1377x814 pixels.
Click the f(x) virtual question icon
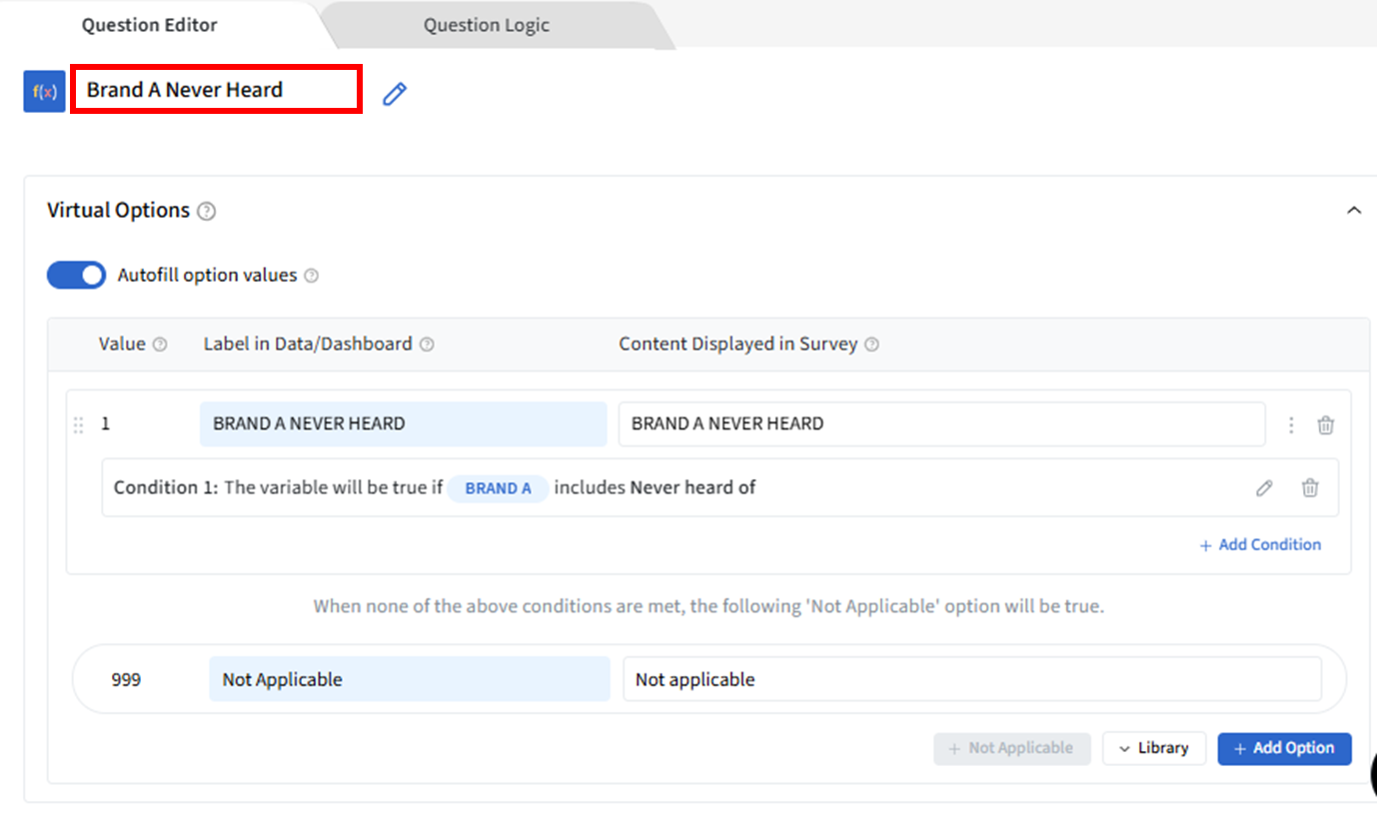pos(44,92)
